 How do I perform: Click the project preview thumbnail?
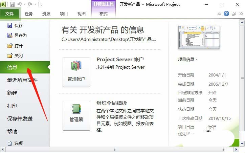coord(199,38)
